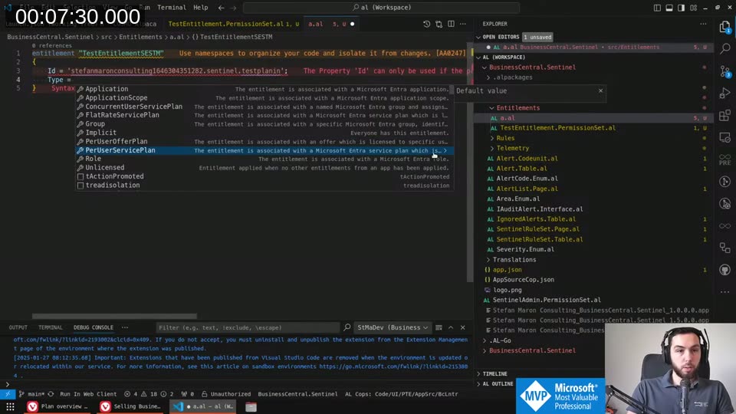This screenshot has height=414, width=736.
Task: Choose ConcurrentUserServicePlan suggestion
Action: (264, 107)
